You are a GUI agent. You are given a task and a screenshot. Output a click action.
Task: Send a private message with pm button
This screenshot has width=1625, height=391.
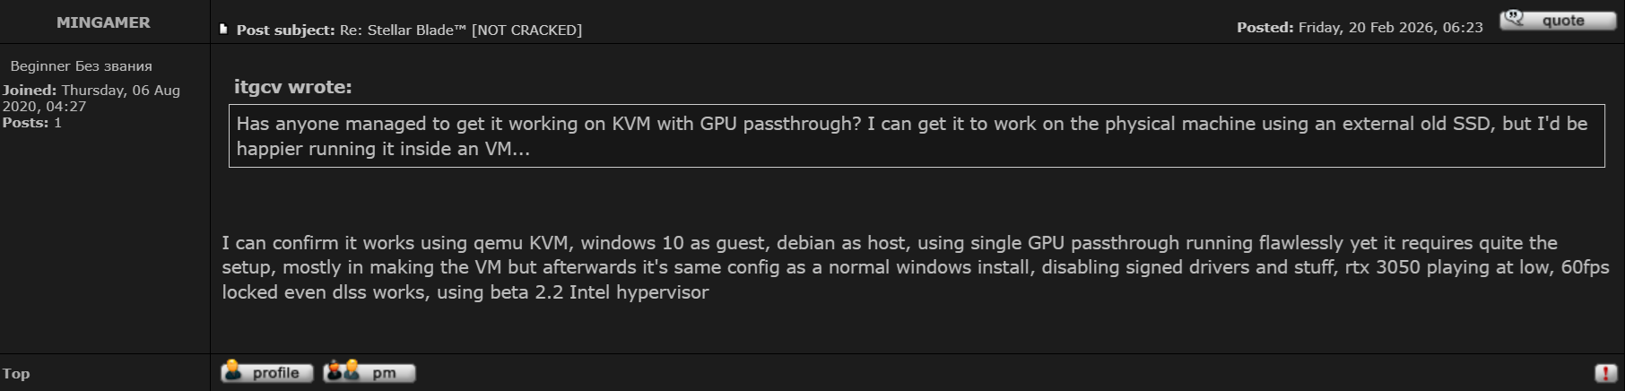pos(369,372)
